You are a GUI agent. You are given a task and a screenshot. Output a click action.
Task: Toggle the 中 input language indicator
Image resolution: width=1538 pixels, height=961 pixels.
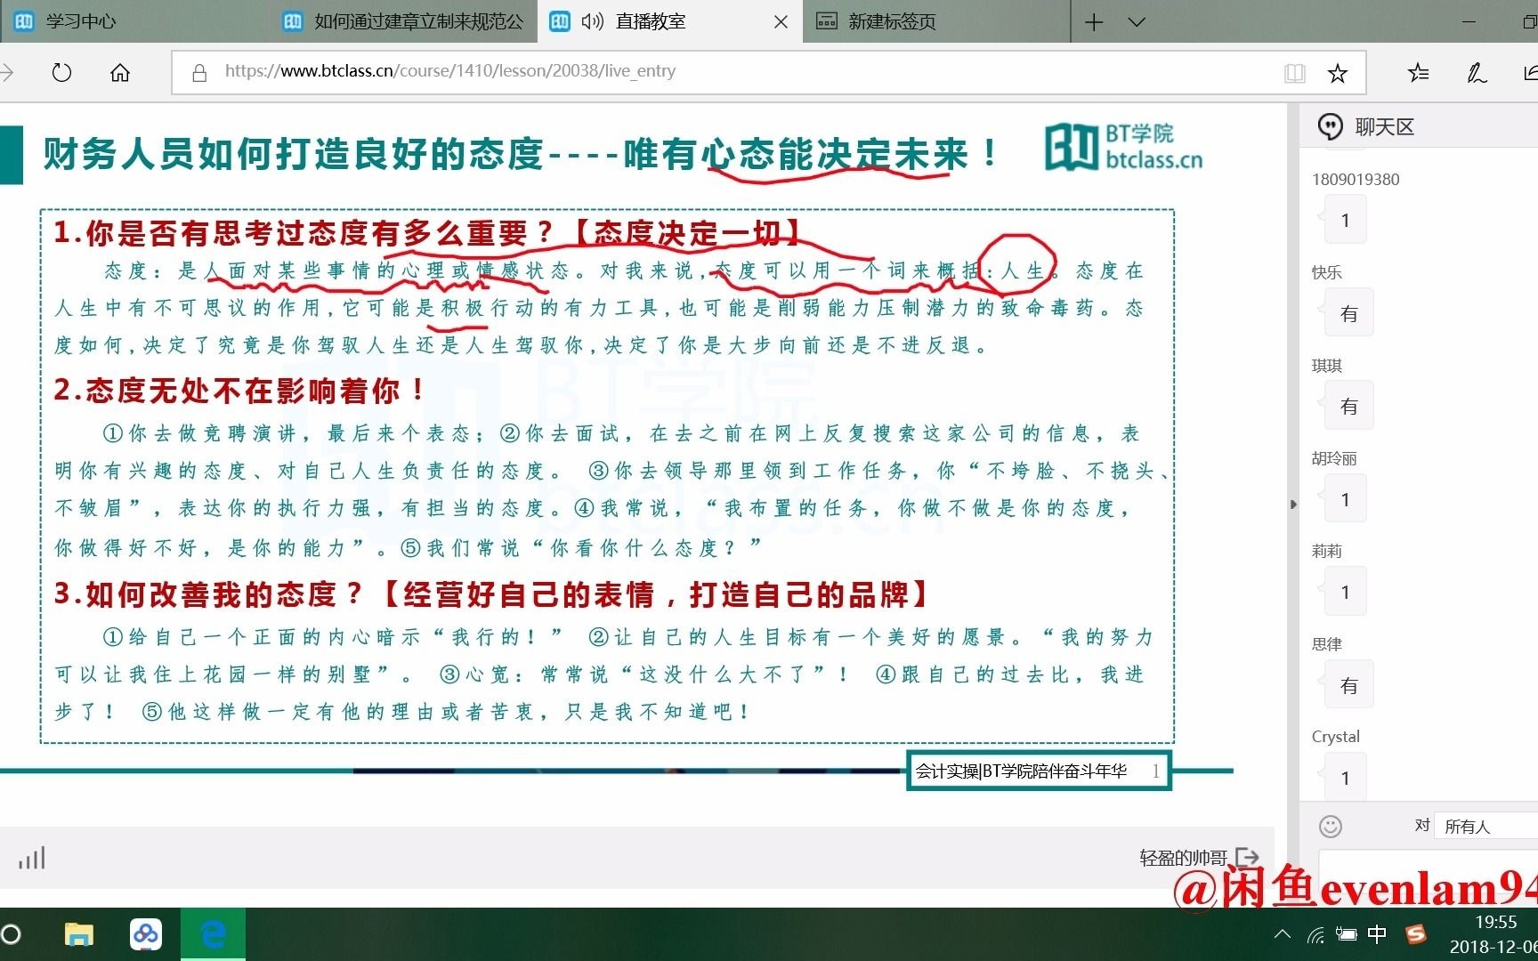[x=1377, y=934]
